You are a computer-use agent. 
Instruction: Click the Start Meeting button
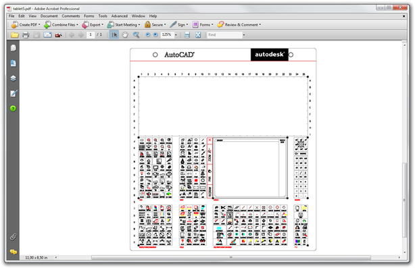pyautogui.click(x=124, y=24)
